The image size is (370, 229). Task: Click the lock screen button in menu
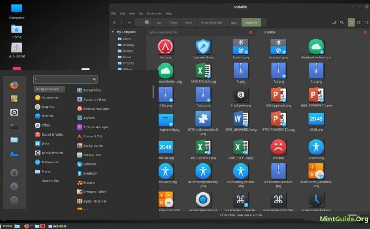[x=14, y=173]
